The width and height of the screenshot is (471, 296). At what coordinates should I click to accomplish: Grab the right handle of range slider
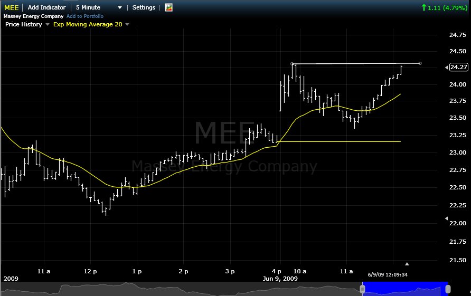pyautogui.click(x=448, y=289)
